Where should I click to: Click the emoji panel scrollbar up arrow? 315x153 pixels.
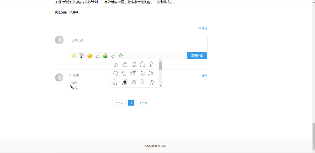click(160, 60)
